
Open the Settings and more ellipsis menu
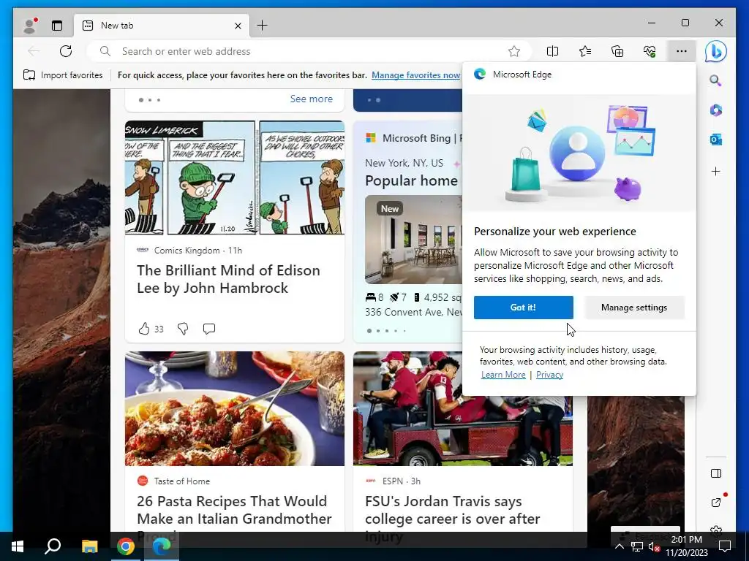(x=682, y=51)
